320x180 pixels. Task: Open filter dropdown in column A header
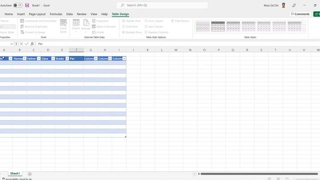[x=10, y=58]
